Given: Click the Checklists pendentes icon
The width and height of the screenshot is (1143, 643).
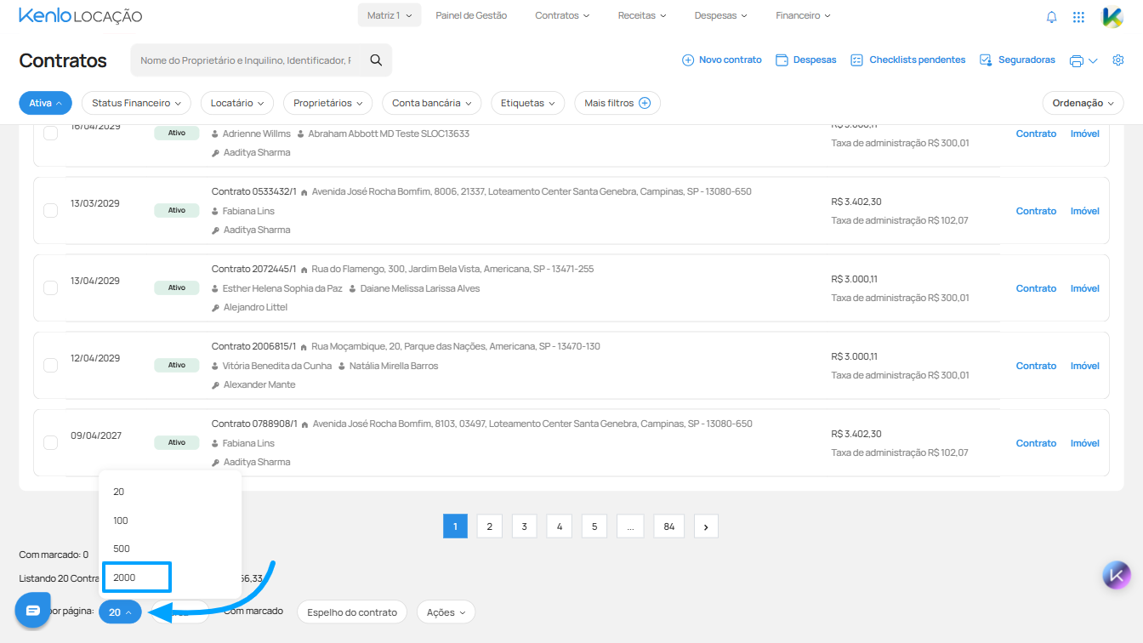Looking at the screenshot, I should pyautogui.click(x=856, y=60).
